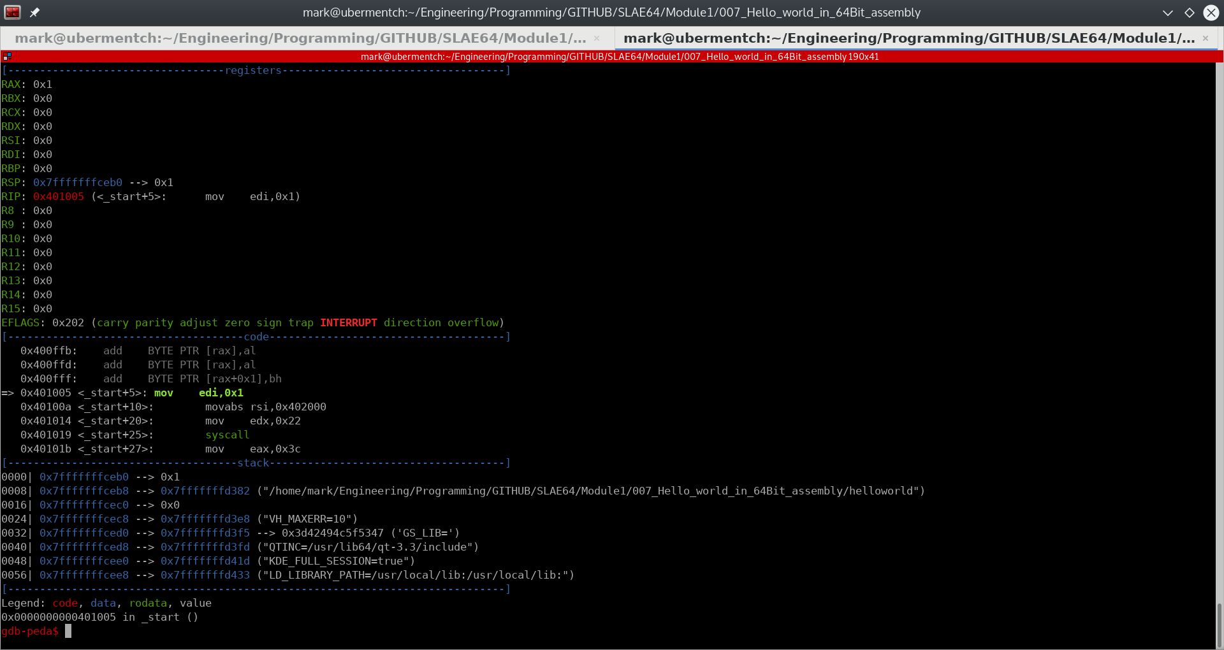Image resolution: width=1224 pixels, height=650 pixels.
Task: Click the current instruction mov edi,0x1
Action: pos(198,393)
